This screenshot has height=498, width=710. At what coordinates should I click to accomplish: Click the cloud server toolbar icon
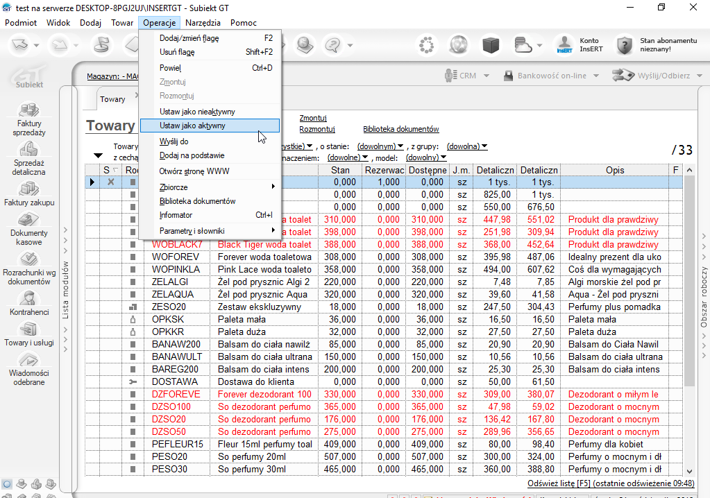[523, 45]
